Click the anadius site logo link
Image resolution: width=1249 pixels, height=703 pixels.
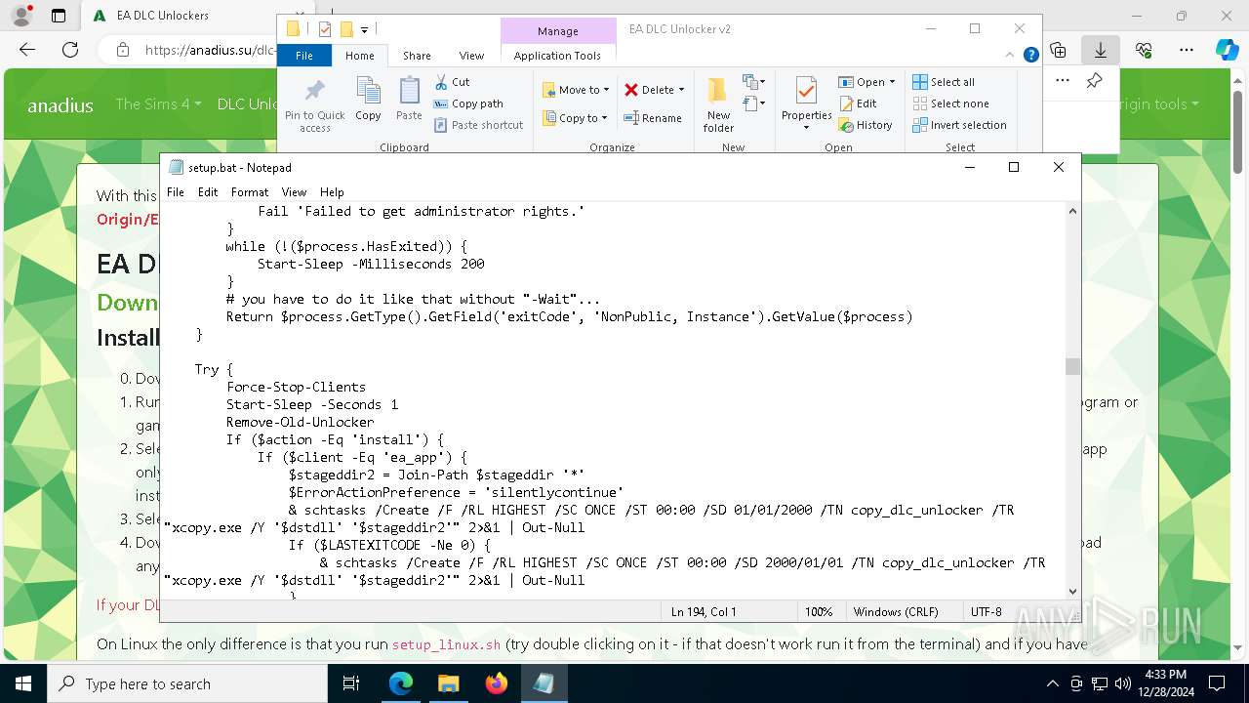60,105
